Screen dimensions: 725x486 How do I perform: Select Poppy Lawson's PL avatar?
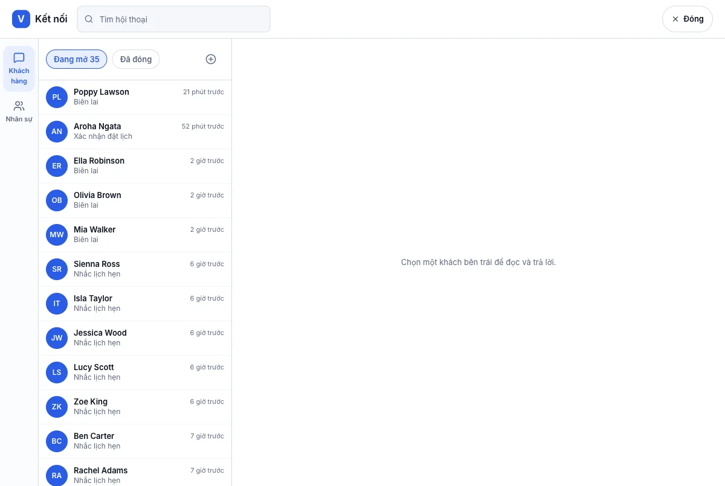point(57,97)
